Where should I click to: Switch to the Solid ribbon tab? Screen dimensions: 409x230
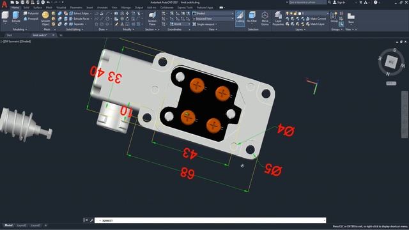point(26,8)
